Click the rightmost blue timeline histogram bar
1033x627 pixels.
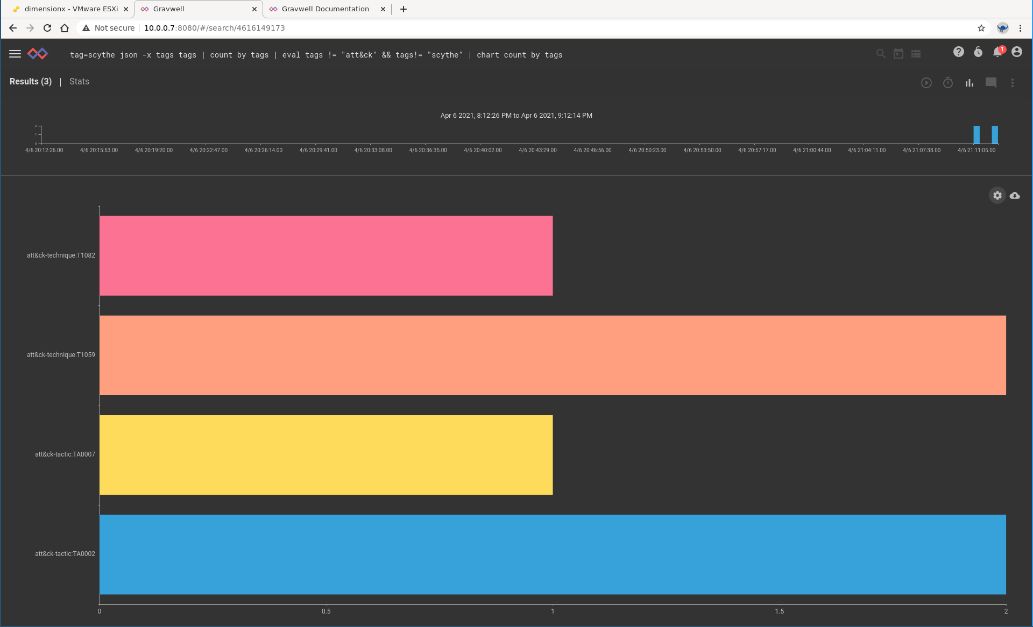tap(995, 135)
